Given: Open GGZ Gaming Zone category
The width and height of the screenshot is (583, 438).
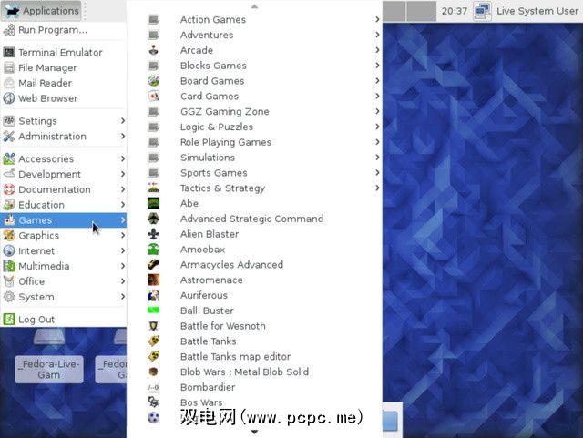Looking at the screenshot, I should (x=255, y=111).
